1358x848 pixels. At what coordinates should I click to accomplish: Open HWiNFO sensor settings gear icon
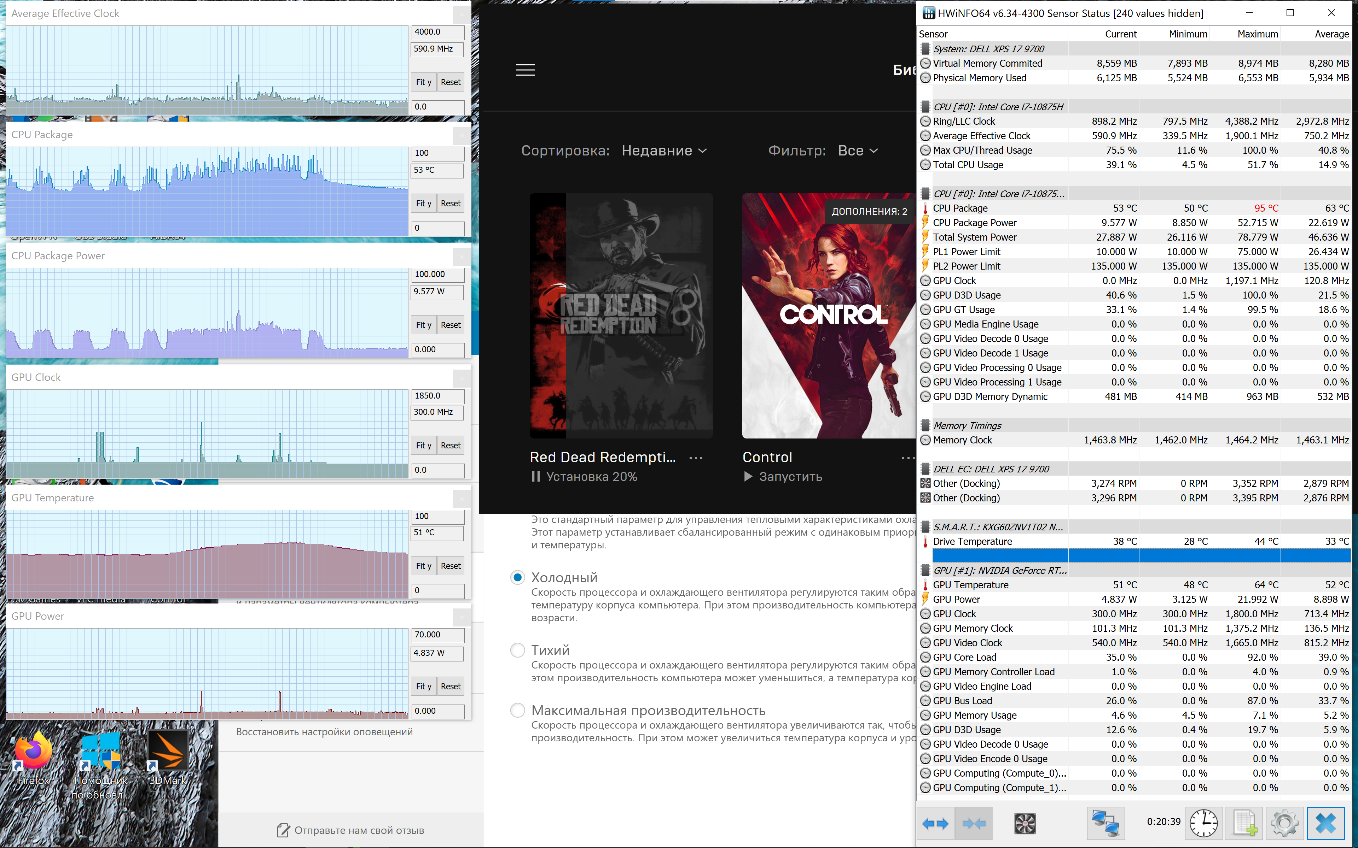click(x=1284, y=823)
